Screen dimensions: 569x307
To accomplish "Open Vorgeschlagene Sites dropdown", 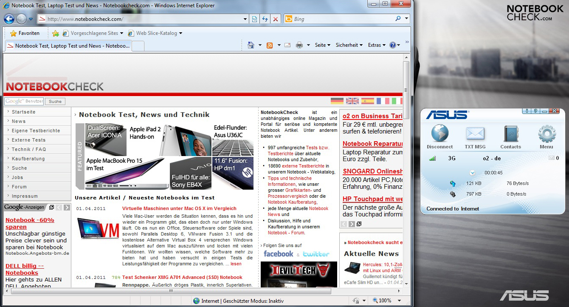I will pyautogui.click(x=93, y=33).
